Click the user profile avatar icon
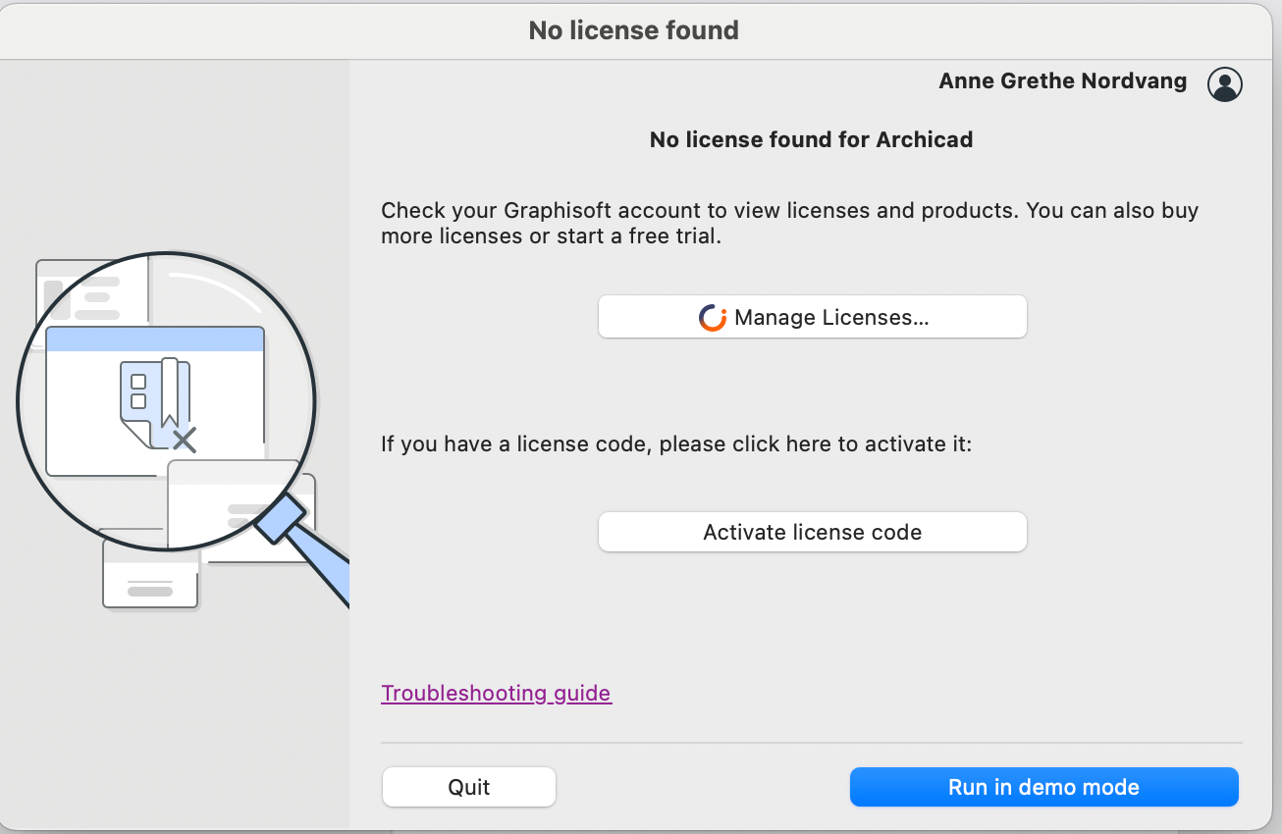1282x834 pixels. 1224,84
